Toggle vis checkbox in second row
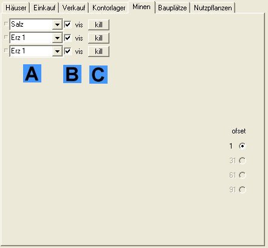This screenshot has width=268, height=248. pyautogui.click(x=67, y=38)
